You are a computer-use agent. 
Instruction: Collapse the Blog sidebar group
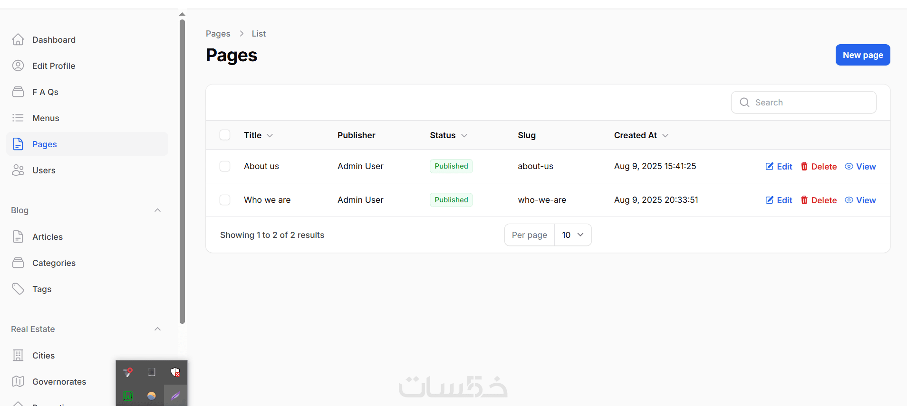[158, 210]
